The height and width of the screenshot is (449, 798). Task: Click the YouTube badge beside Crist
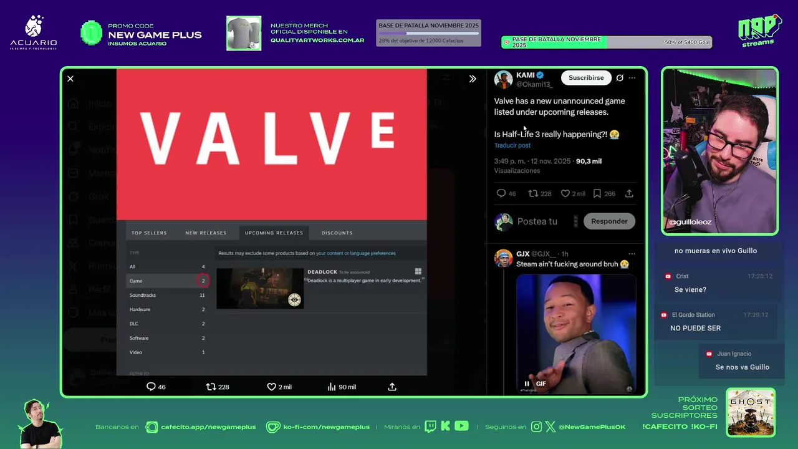[x=668, y=276]
